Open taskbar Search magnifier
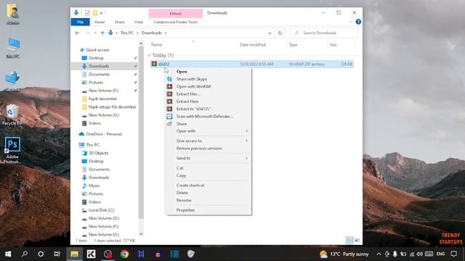The height and width of the screenshot is (261, 465). pos(25,254)
